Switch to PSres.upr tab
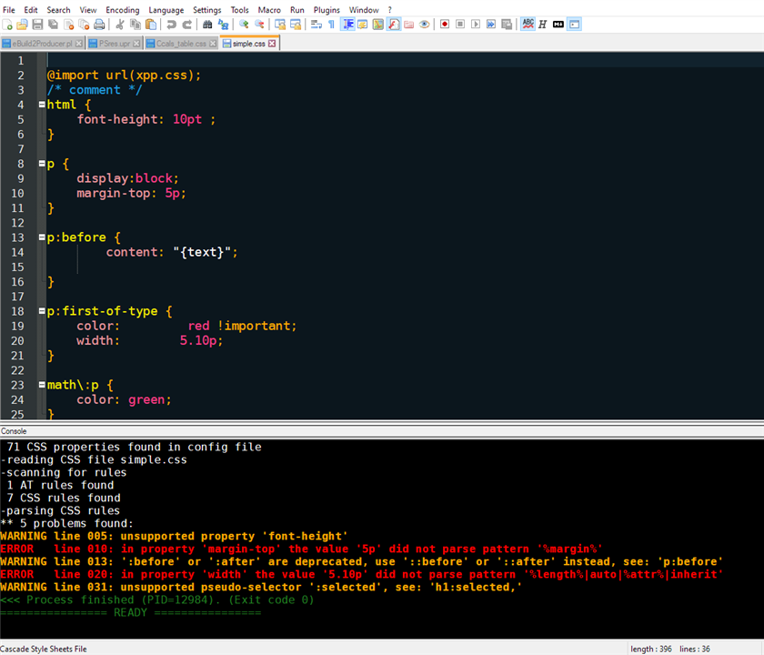The height and width of the screenshot is (655, 764). click(x=115, y=44)
